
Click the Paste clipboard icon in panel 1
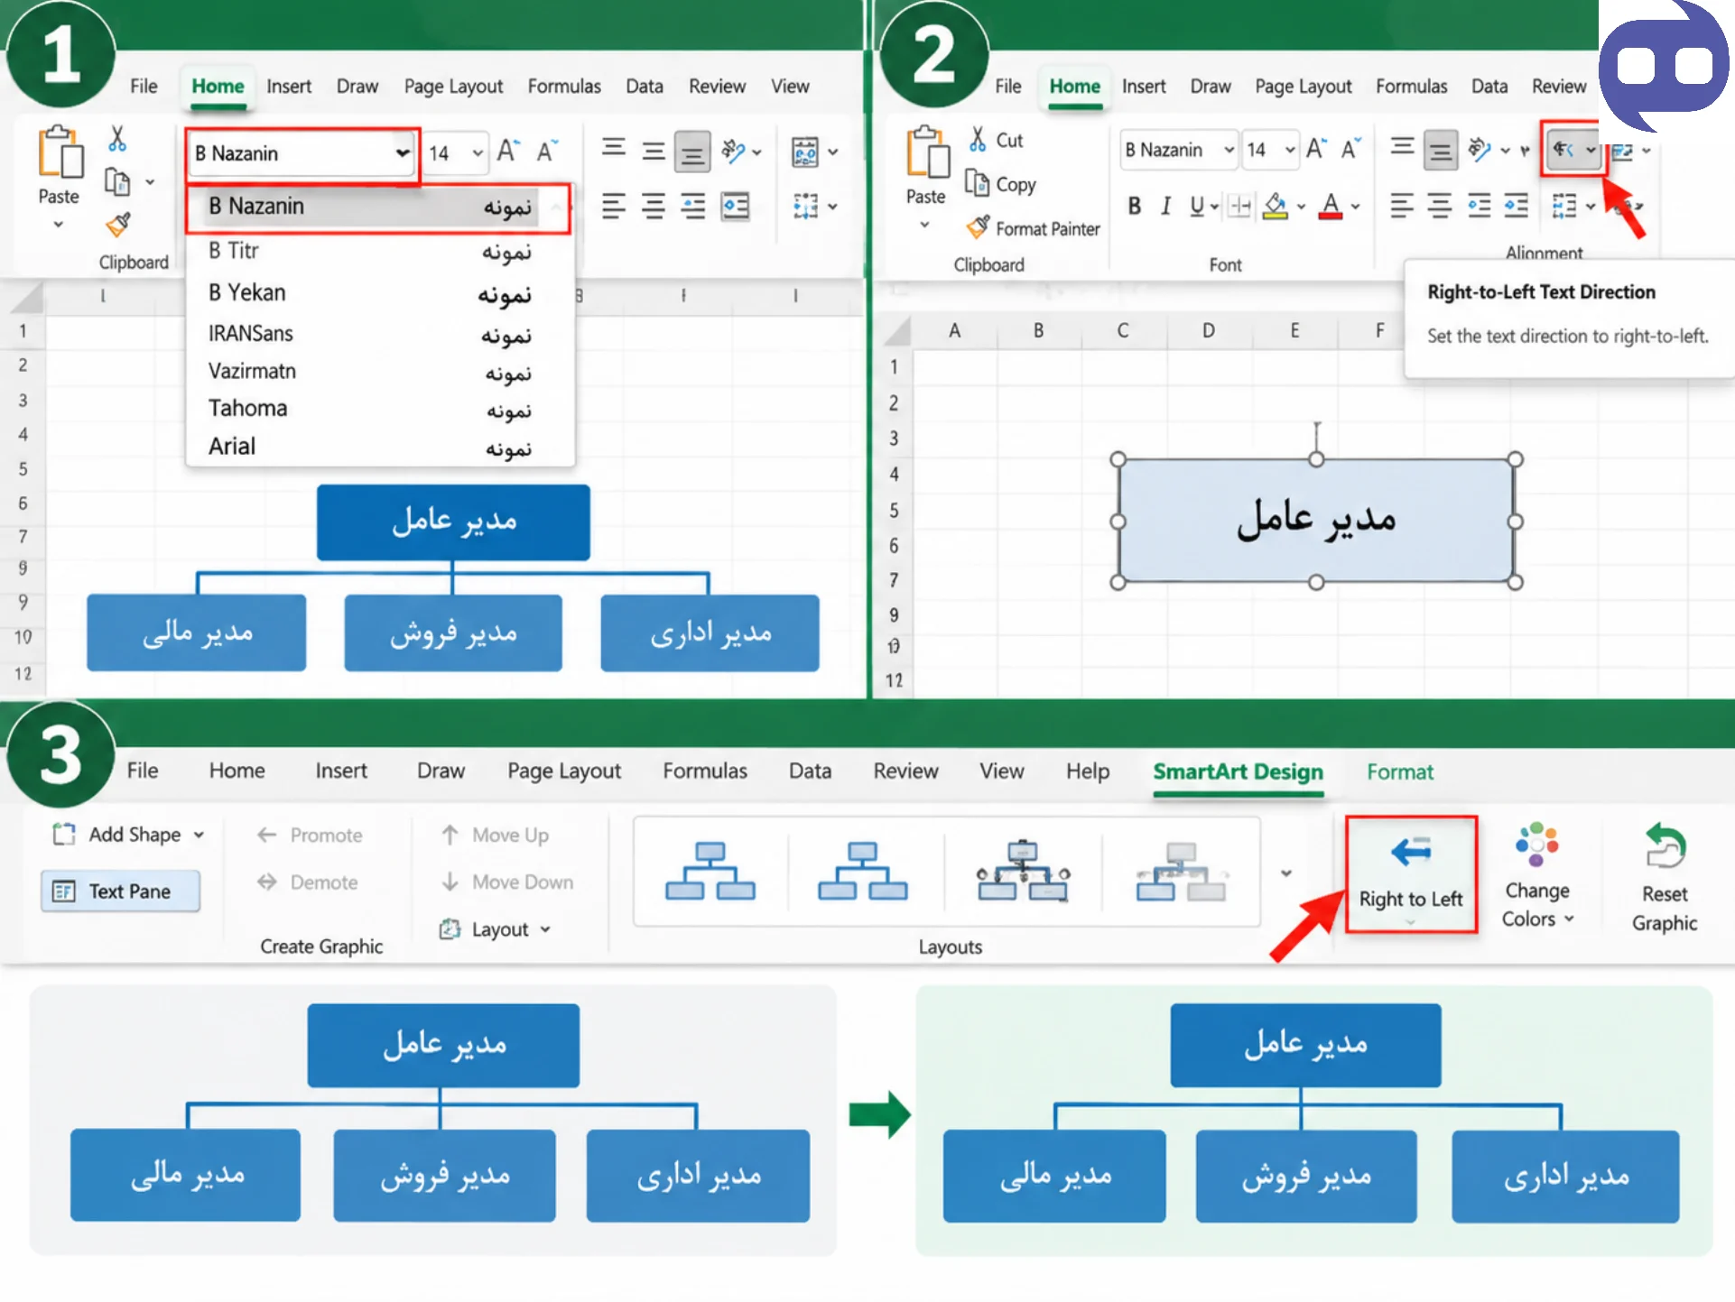click(x=60, y=152)
